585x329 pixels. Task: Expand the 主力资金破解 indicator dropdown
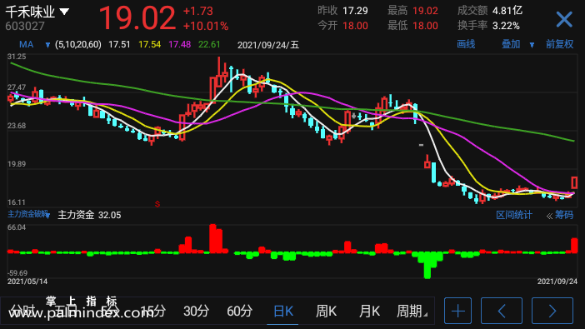pos(47,216)
